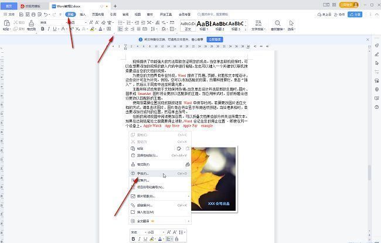
Task: Click the Paste icon in ribbon
Action: click(x=7, y=23)
